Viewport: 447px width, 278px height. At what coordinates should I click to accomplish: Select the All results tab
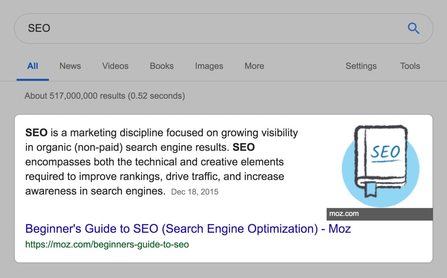33,66
